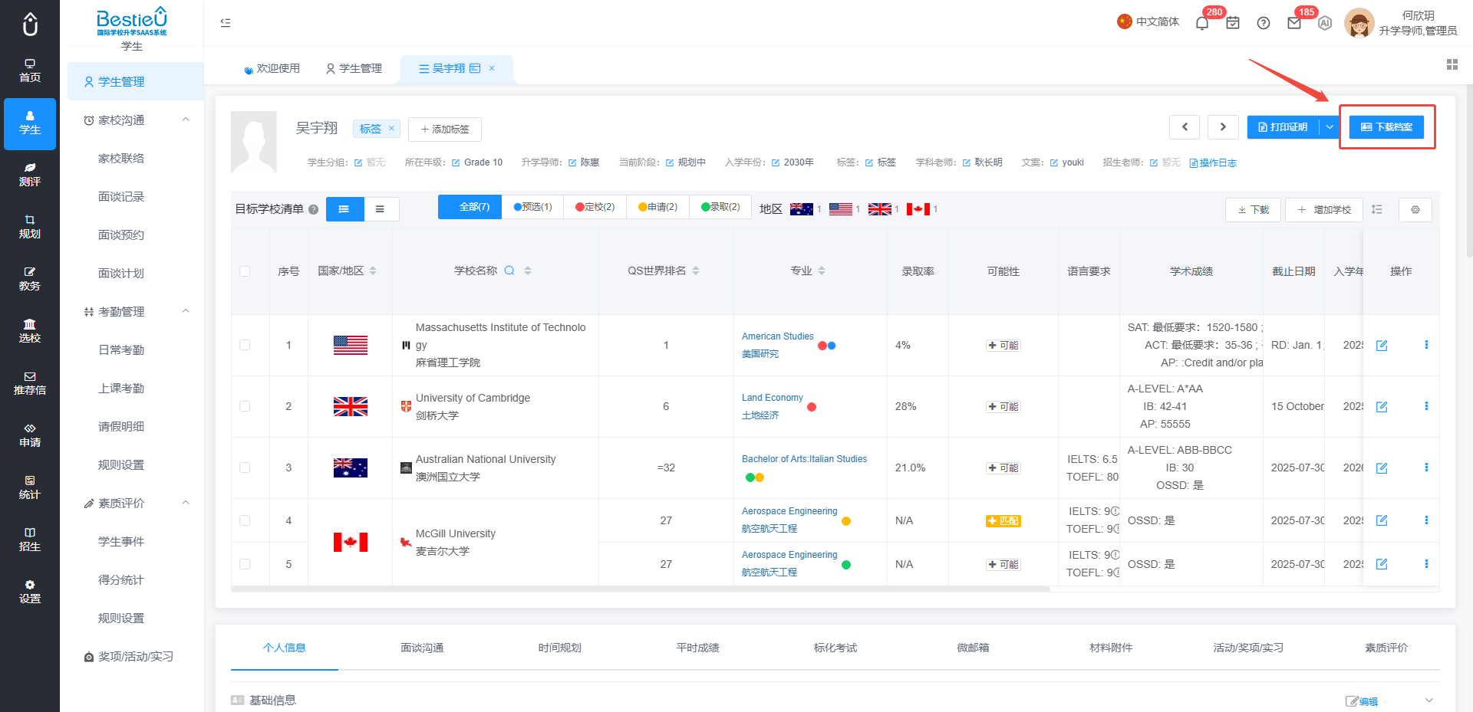Open the 学生管理 tab

click(354, 69)
